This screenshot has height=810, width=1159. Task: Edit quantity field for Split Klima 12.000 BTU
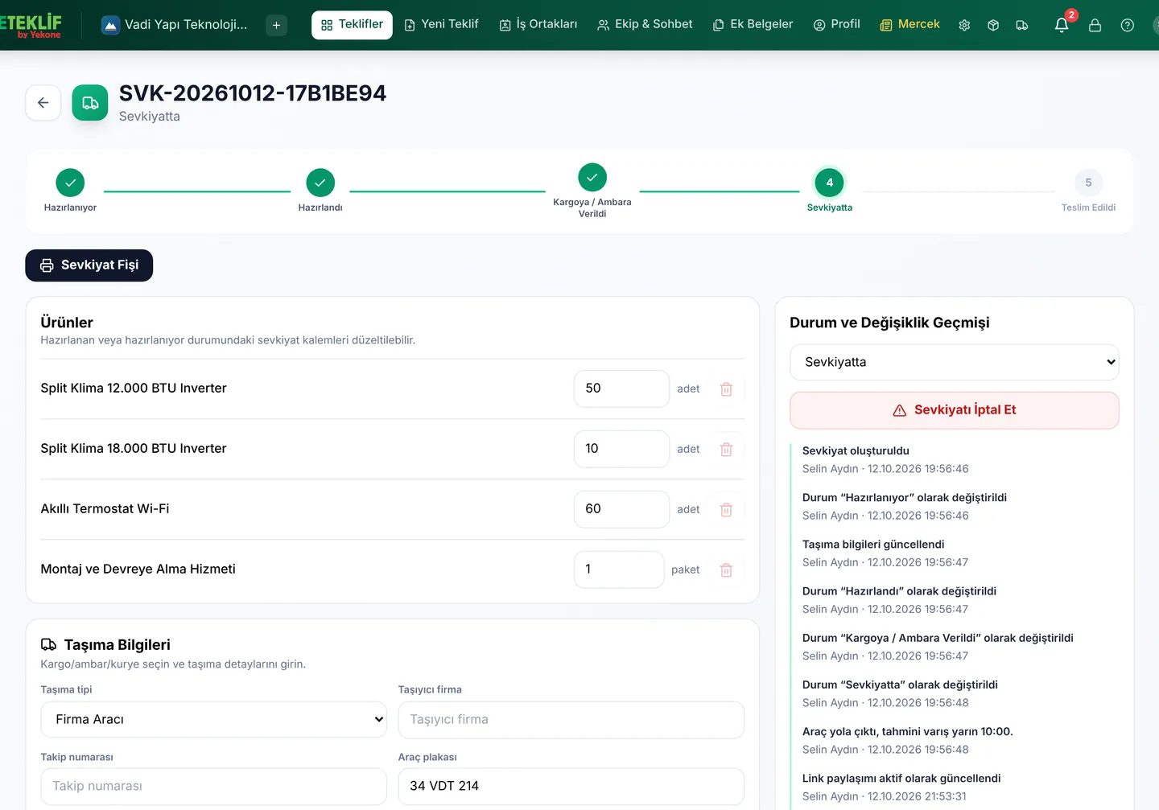click(x=621, y=389)
